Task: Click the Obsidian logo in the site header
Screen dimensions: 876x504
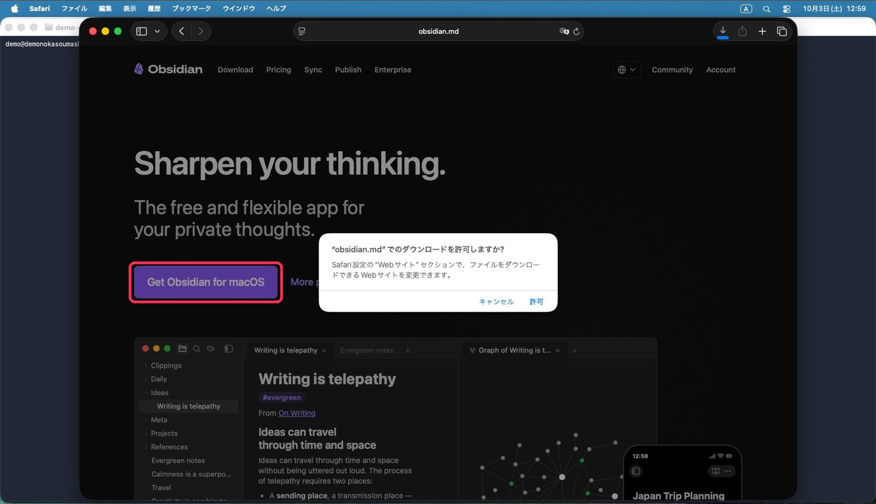Action: click(x=168, y=69)
